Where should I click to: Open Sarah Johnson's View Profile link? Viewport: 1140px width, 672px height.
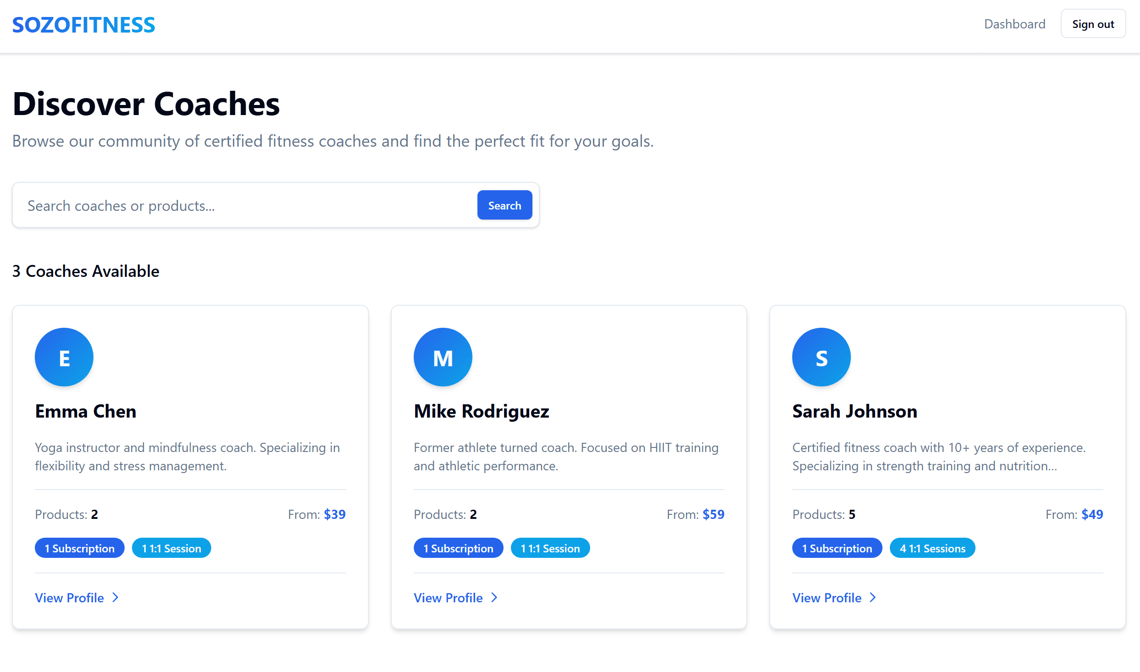827,598
